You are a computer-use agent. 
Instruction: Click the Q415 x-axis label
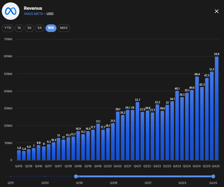[19, 166]
